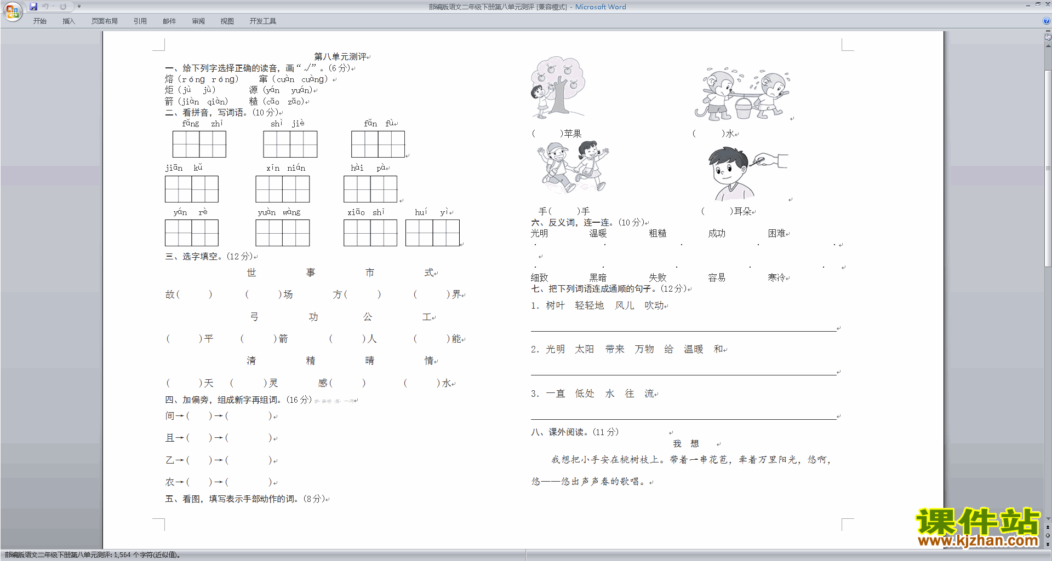Click the word 寒冷 in antonym row
The width and height of the screenshot is (1052, 561).
pyautogui.click(x=776, y=277)
